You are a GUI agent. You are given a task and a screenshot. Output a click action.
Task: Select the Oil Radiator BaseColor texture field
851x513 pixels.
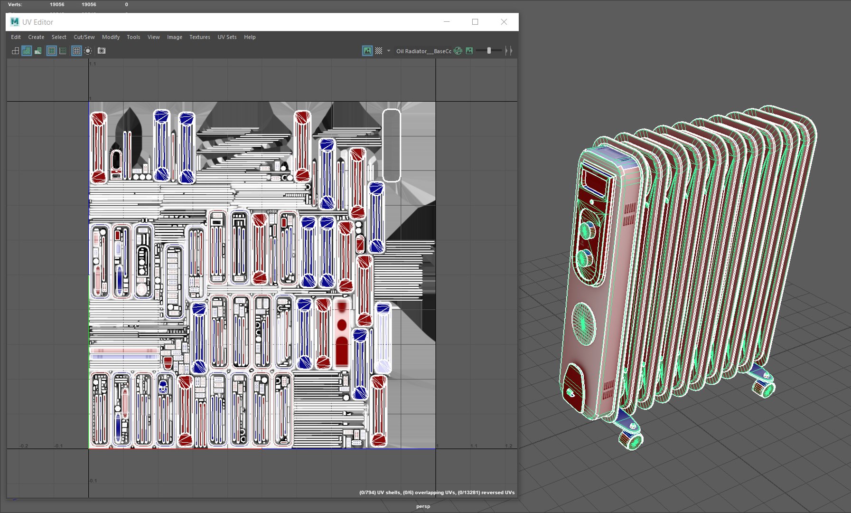423,51
